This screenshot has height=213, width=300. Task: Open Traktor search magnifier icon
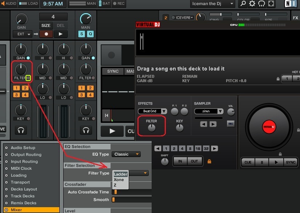click(243, 3)
